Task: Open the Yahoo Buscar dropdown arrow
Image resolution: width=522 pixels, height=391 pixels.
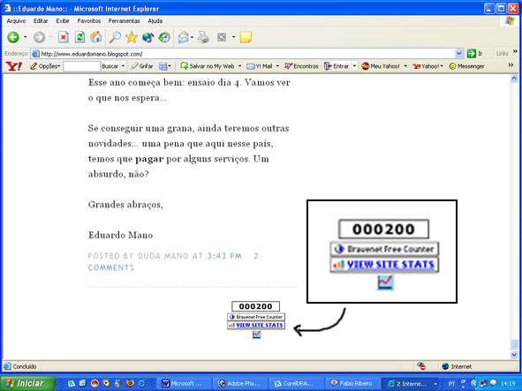Action: pos(123,66)
